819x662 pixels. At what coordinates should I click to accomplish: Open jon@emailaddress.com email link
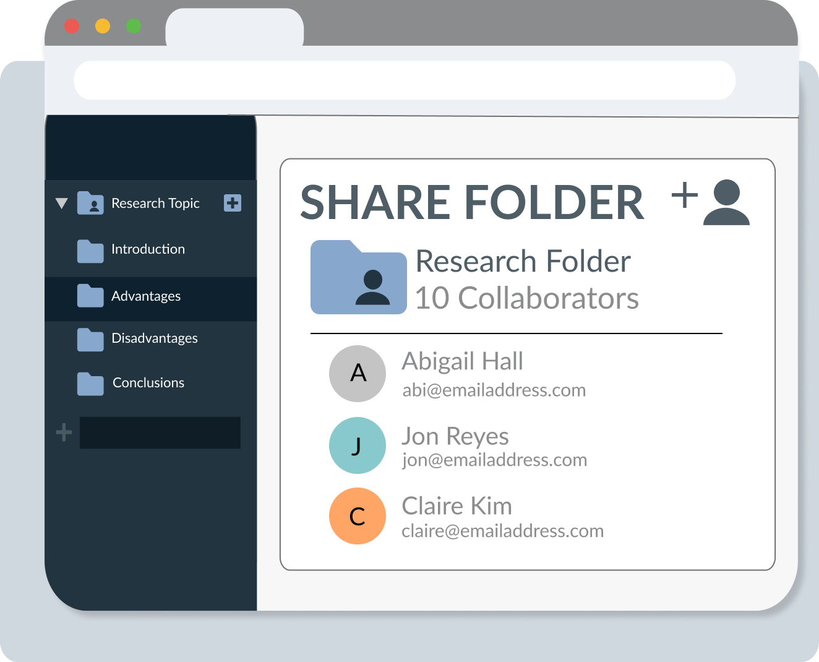494,459
